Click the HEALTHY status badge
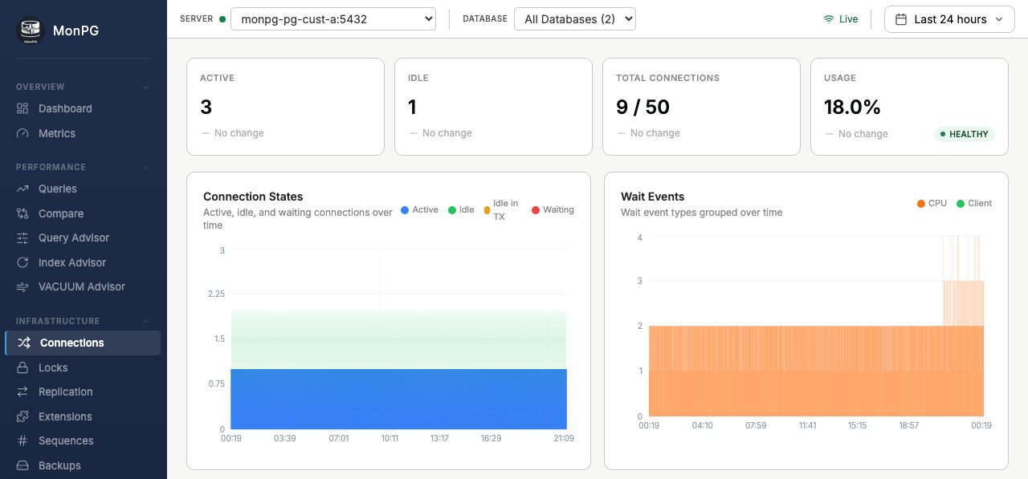This screenshot has height=479, width=1028. (x=964, y=134)
